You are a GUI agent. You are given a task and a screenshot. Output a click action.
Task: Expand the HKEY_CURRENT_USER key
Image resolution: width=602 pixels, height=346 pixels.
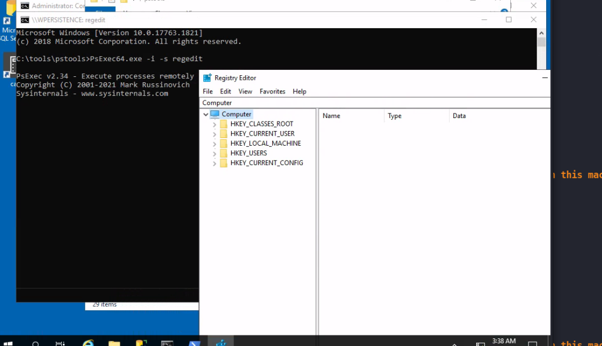215,134
